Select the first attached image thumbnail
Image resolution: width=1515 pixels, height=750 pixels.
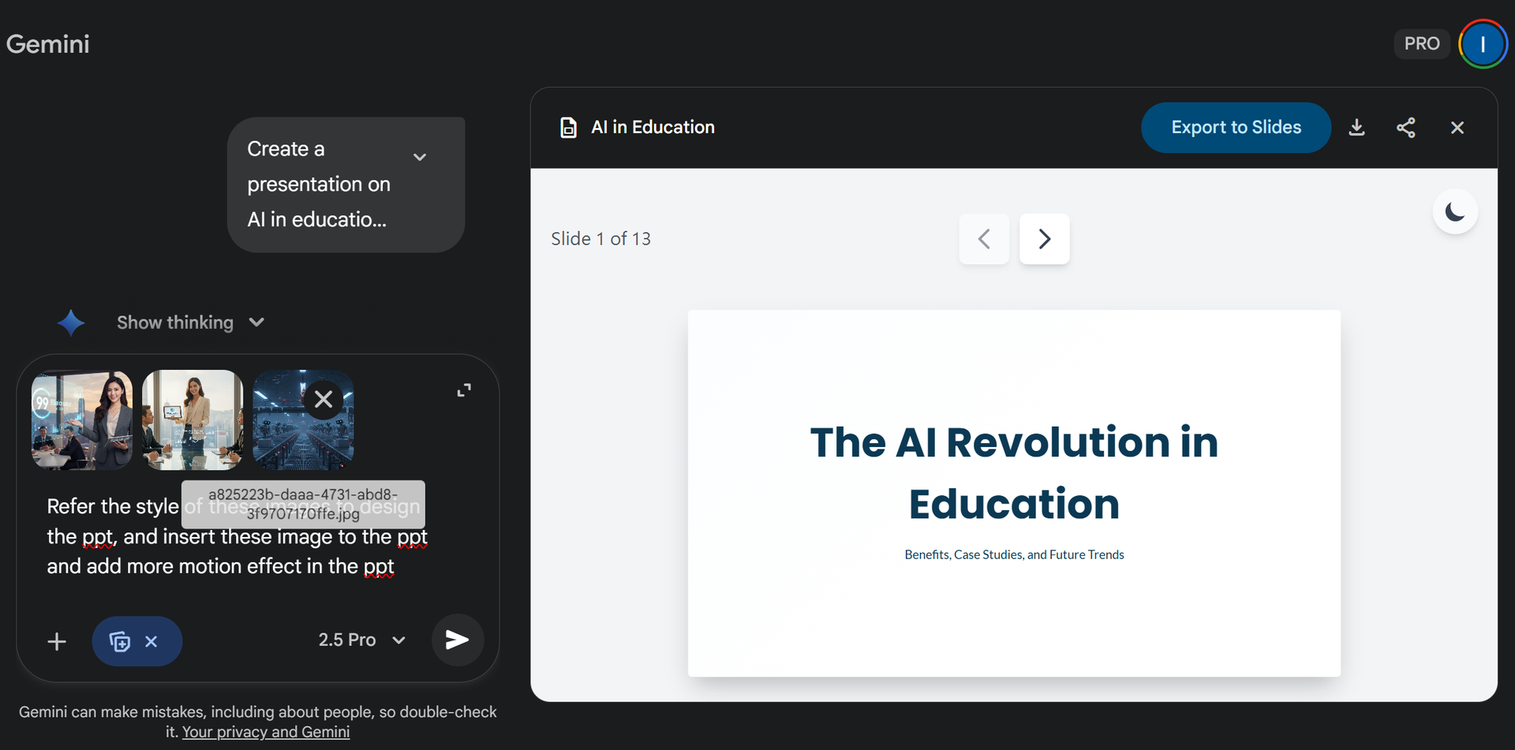82,420
